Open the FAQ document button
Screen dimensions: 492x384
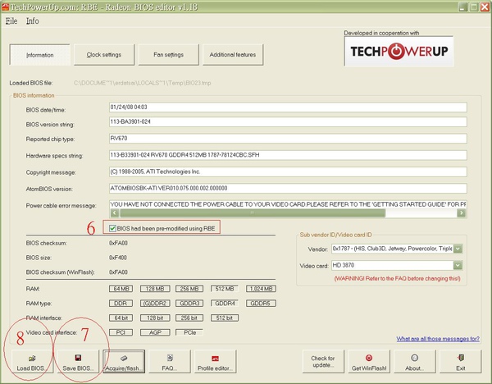click(x=170, y=362)
